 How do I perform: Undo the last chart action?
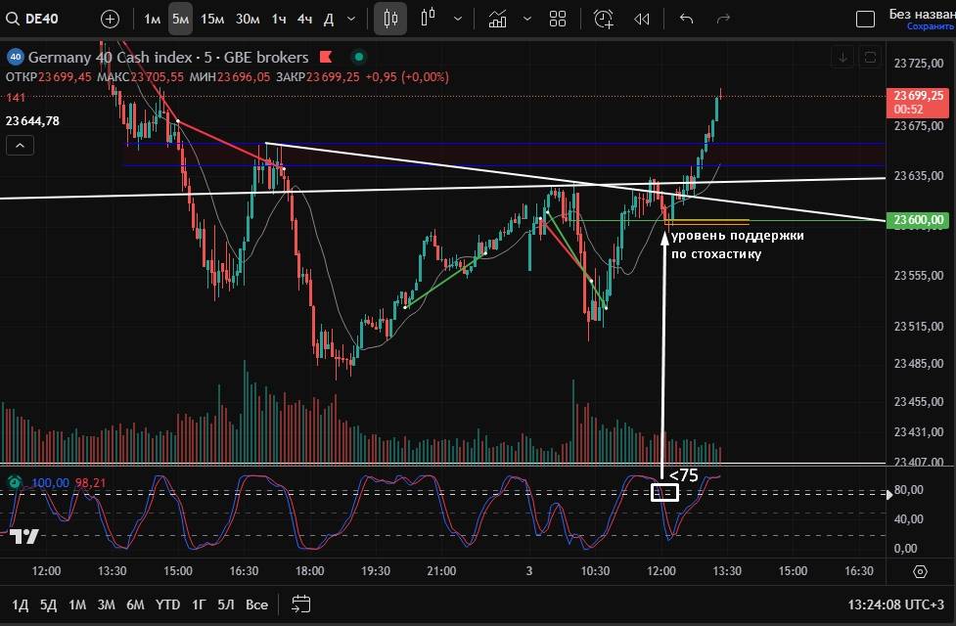686,19
